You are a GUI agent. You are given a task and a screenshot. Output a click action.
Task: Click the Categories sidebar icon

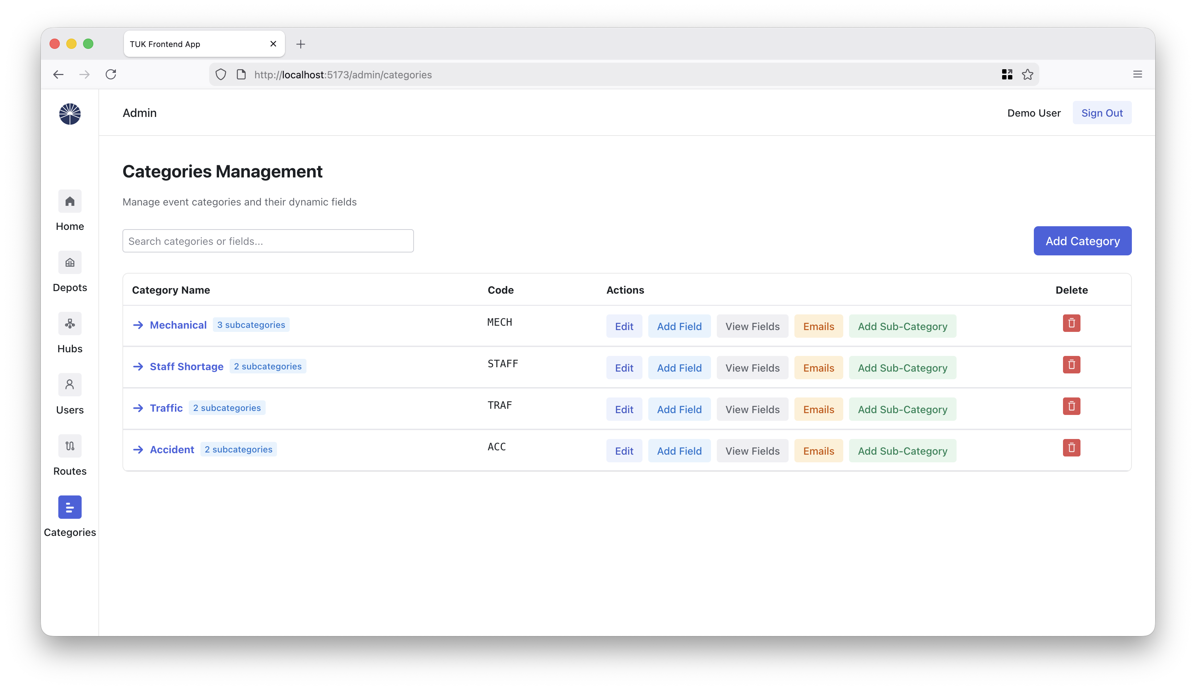tap(70, 507)
